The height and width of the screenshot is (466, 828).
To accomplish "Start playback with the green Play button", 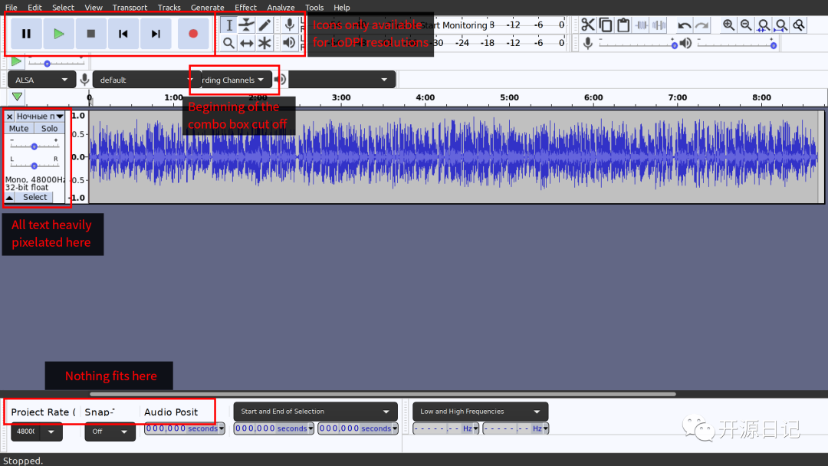I will pos(58,34).
